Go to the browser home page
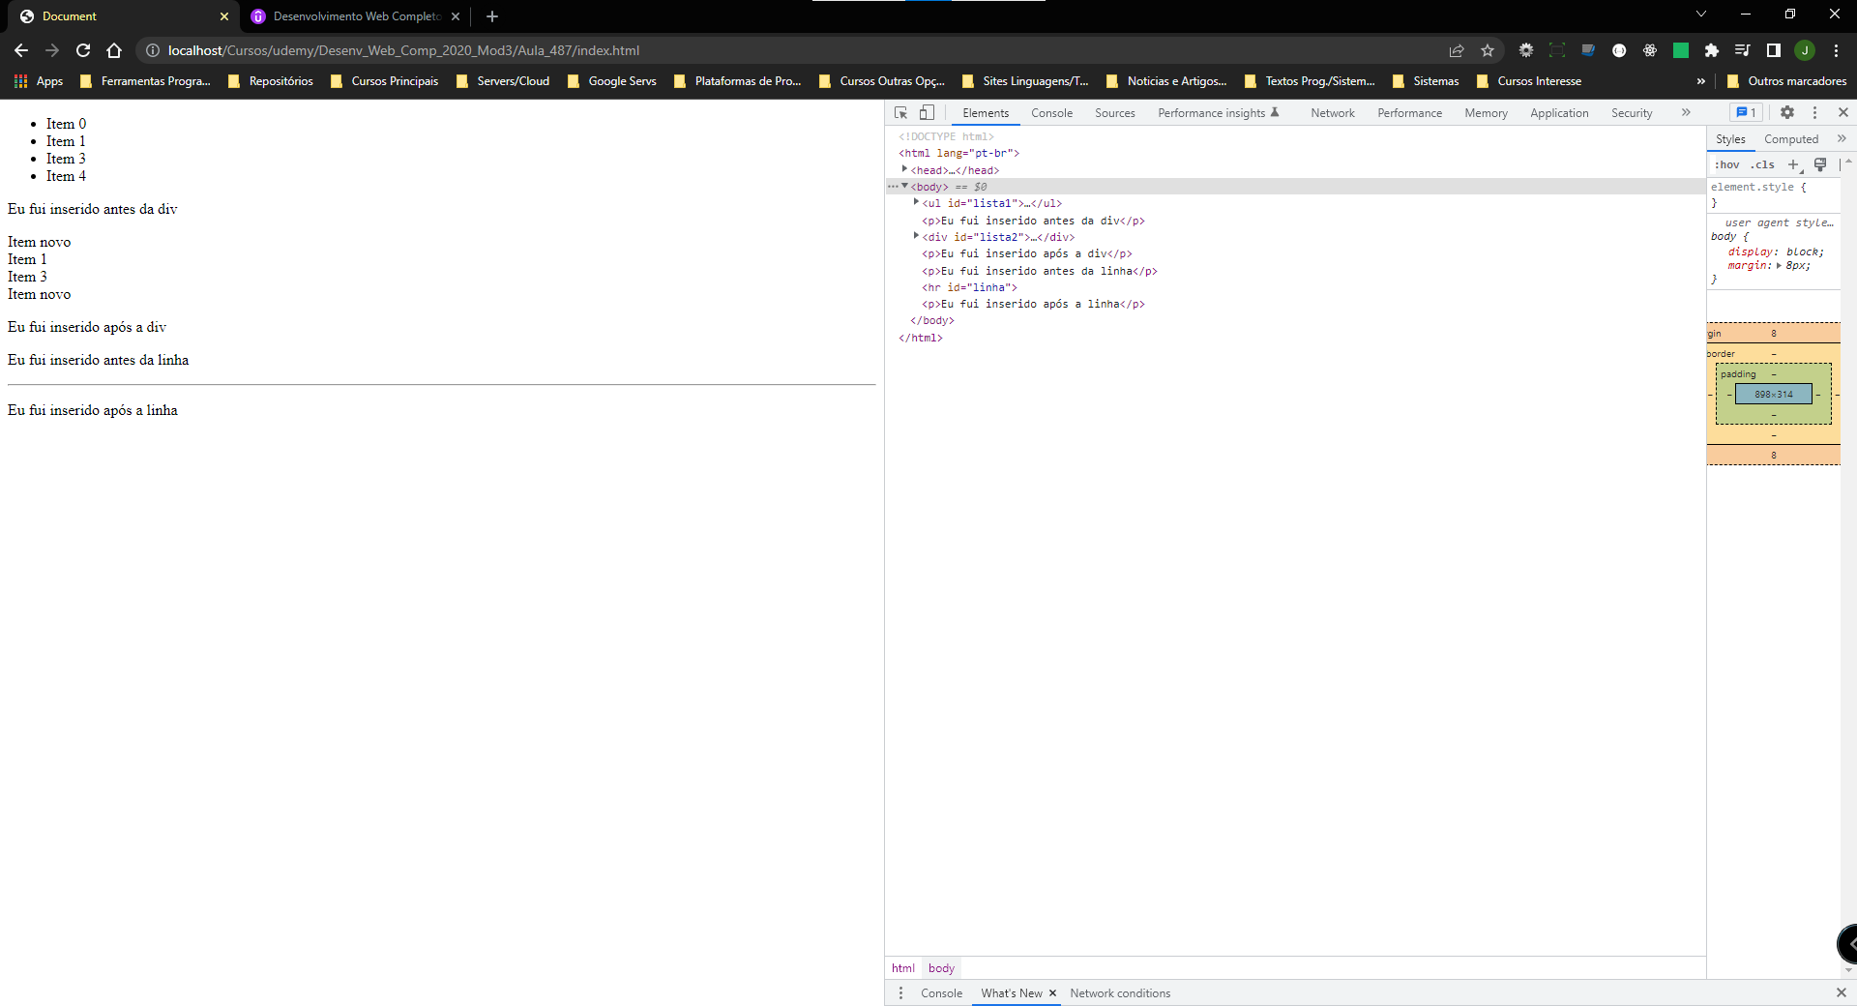This screenshot has width=1857, height=1006. coord(114,50)
